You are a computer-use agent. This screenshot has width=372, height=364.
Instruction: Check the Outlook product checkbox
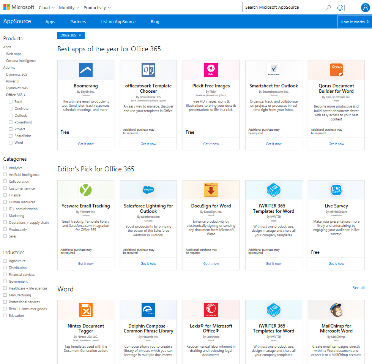click(11, 116)
